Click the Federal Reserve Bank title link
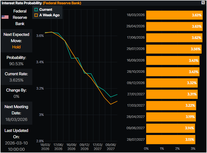The height and width of the screenshot is (153, 207). (x=62, y=3)
